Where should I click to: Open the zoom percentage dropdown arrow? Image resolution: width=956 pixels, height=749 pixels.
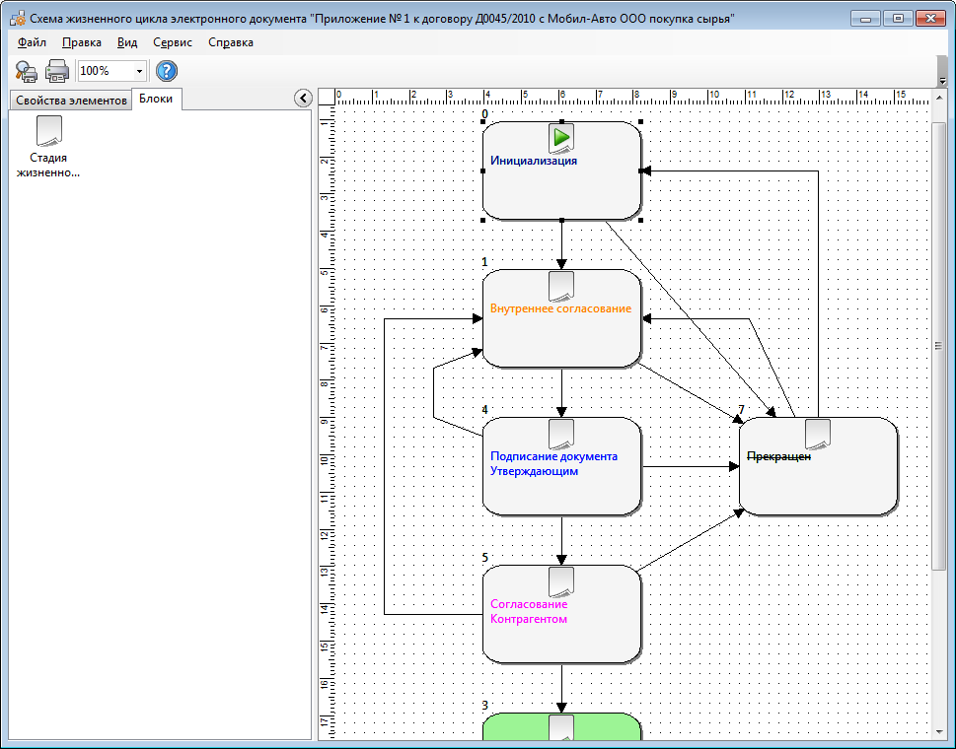(x=139, y=71)
